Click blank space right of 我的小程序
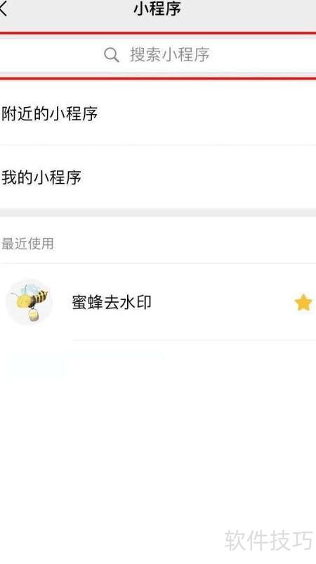Screen dimensions: 316x564 [199, 177]
